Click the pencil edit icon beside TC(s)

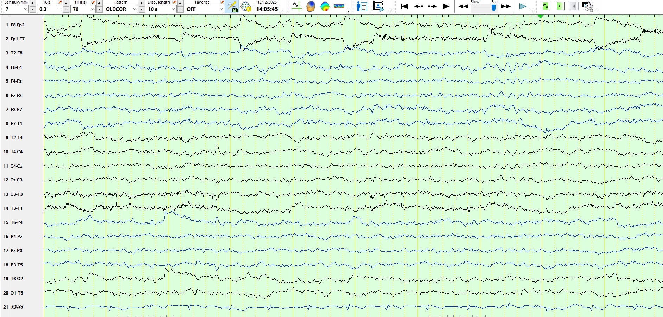pyautogui.click(x=60, y=2)
